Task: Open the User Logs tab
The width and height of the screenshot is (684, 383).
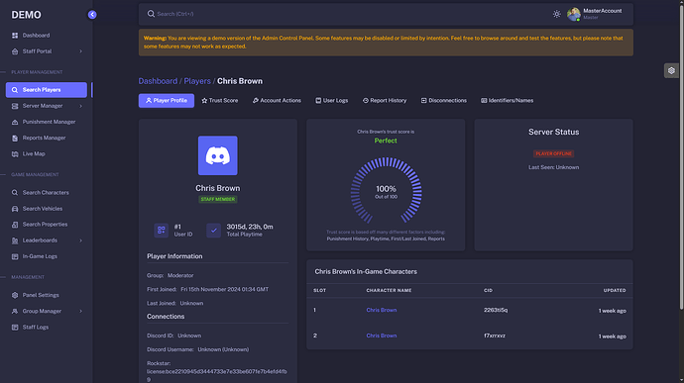Action: point(331,101)
